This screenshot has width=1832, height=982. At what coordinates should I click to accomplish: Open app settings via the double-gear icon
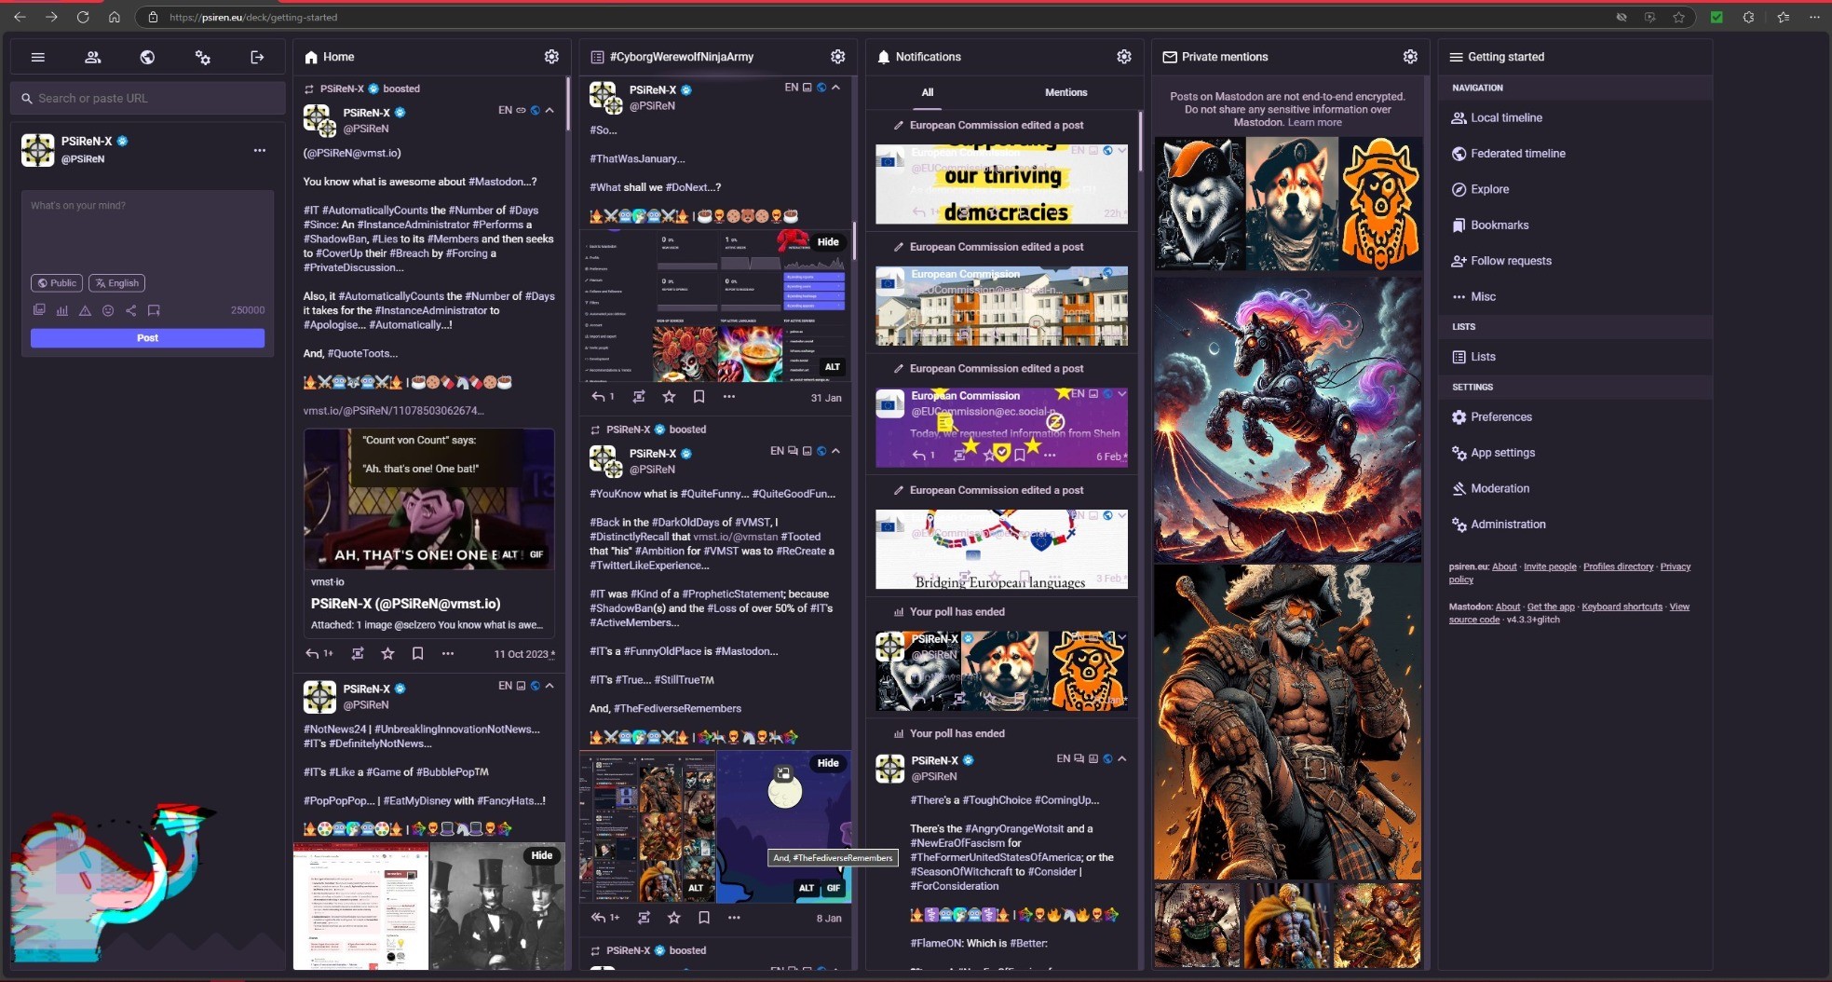click(x=202, y=57)
